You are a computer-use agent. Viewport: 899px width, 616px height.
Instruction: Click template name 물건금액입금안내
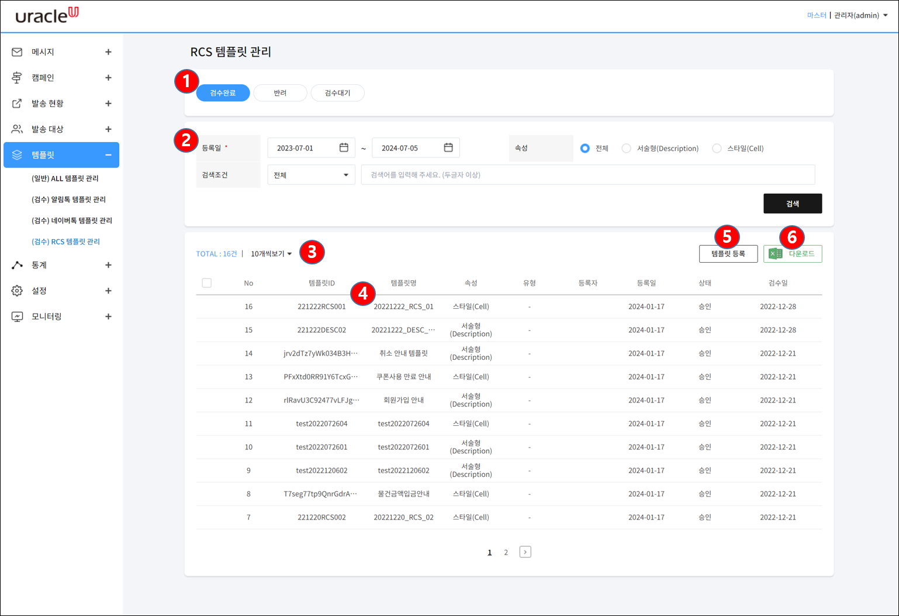[403, 494]
